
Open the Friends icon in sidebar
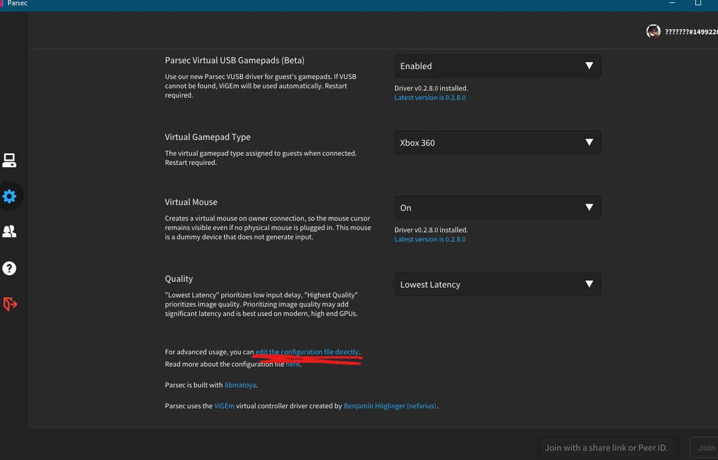(9, 232)
